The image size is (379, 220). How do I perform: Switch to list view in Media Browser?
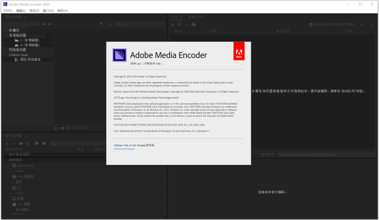tap(56, 128)
